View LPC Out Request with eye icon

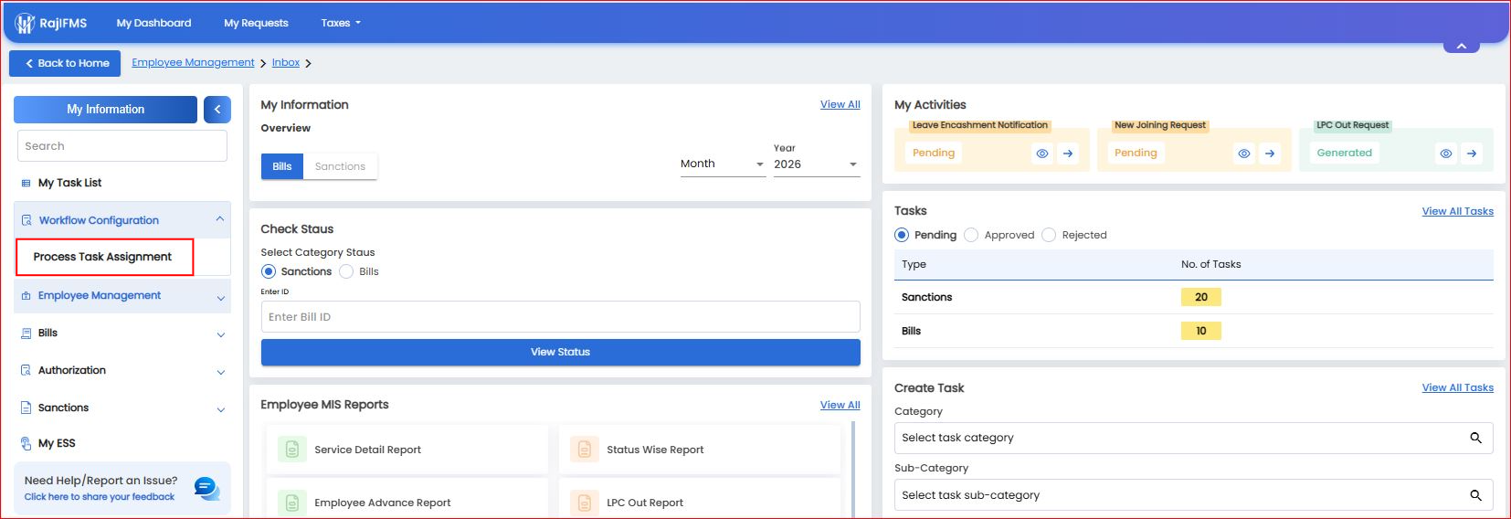pos(1446,154)
